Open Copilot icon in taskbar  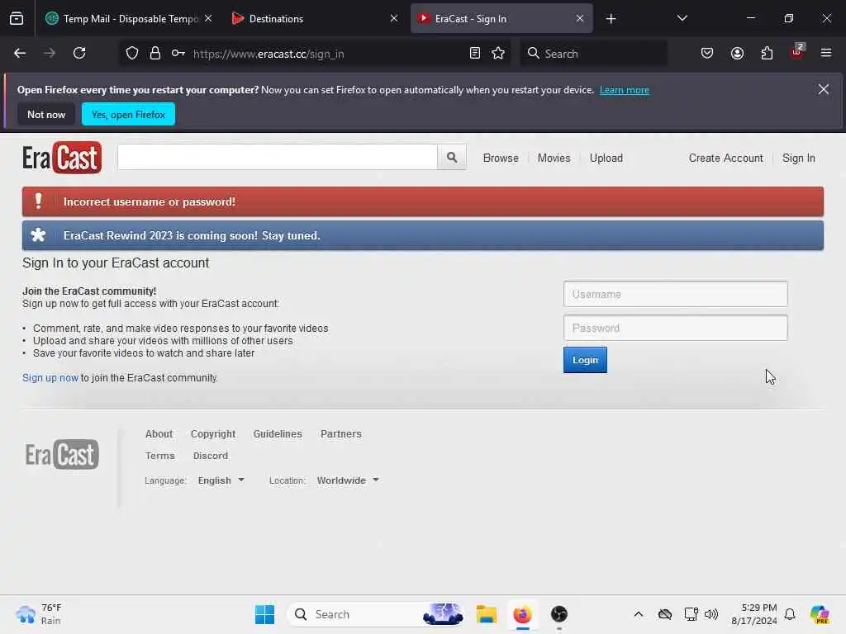tap(820, 614)
